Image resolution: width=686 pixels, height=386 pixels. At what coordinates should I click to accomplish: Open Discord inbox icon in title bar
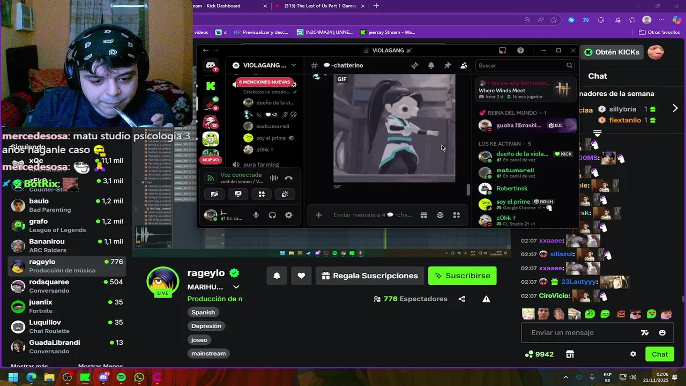tap(503, 50)
